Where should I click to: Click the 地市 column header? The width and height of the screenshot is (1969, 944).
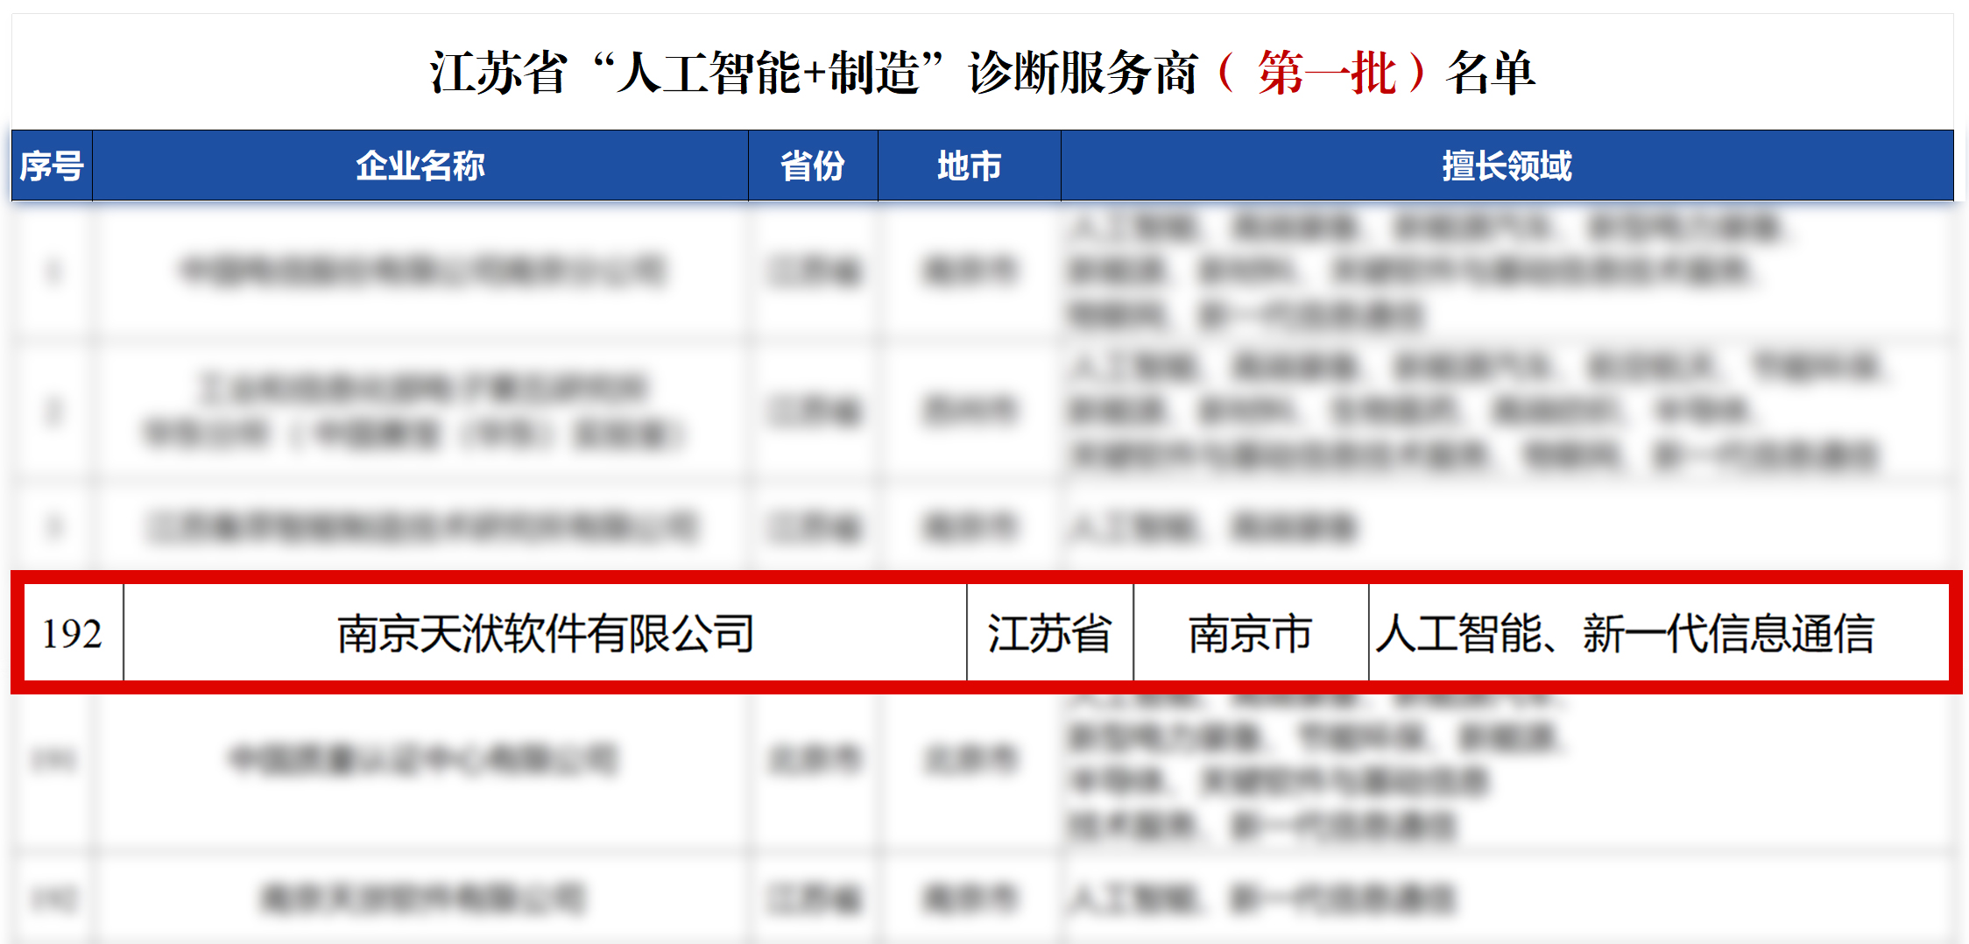(969, 166)
